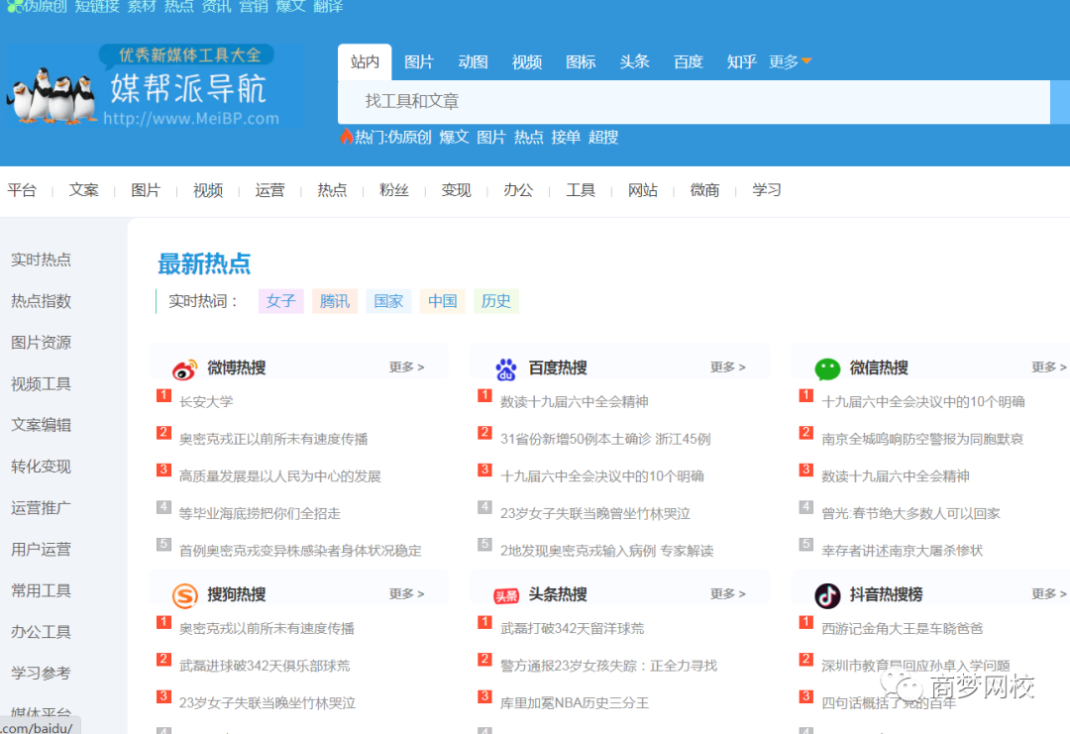Select 办公工具 from the left sidebar
This screenshot has height=734, width=1070.
[41, 631]
